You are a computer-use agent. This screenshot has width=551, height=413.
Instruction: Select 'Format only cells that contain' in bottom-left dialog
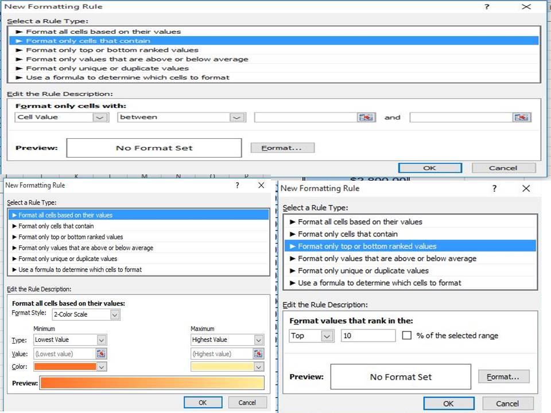pos(138,226)
